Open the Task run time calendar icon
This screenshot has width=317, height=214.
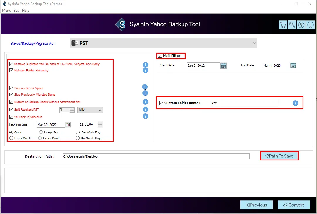point(68,125)
